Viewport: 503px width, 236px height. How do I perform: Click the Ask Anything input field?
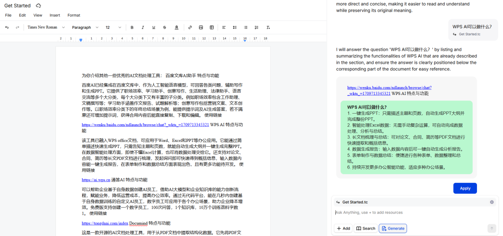[415, 213]
